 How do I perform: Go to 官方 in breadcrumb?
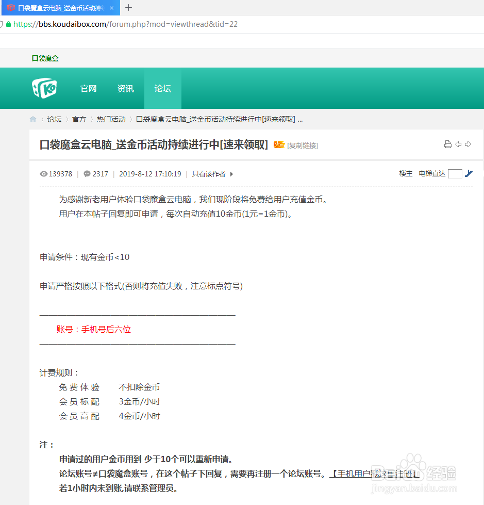coord(79,120)
